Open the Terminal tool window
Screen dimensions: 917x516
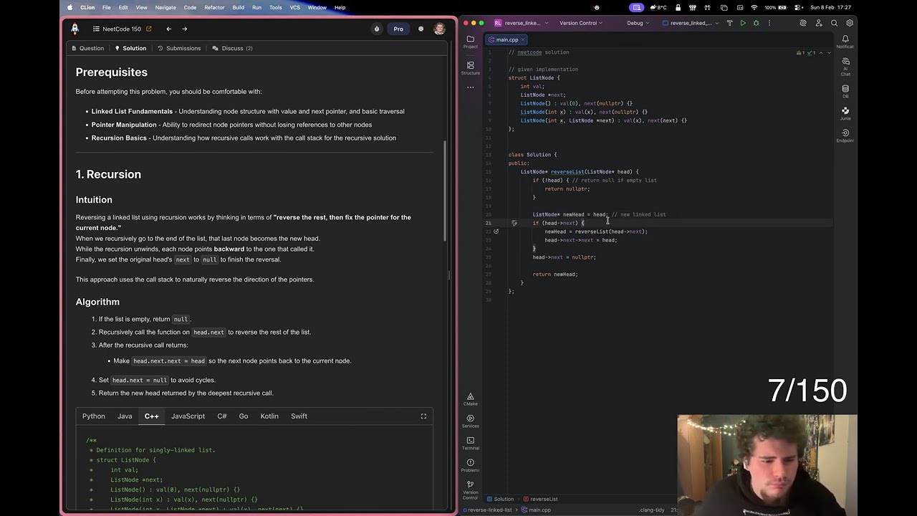(x=470, y=443)
